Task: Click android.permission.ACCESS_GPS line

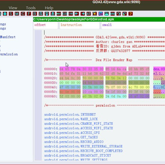Action: click(x=72, y=132)
